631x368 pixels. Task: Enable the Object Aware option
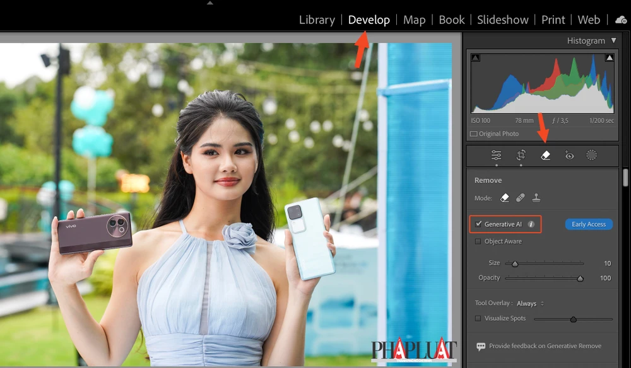(x=478, y=241)
